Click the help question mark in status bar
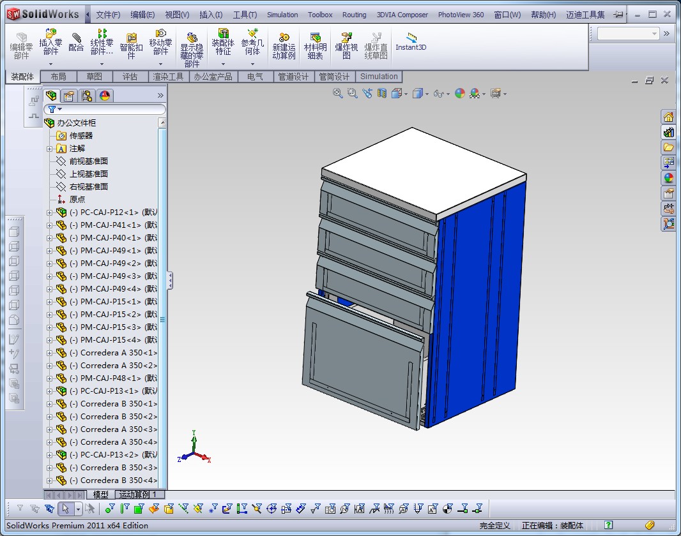The width and height of the screenshot is (681, 536). click(x=608, y=525)
